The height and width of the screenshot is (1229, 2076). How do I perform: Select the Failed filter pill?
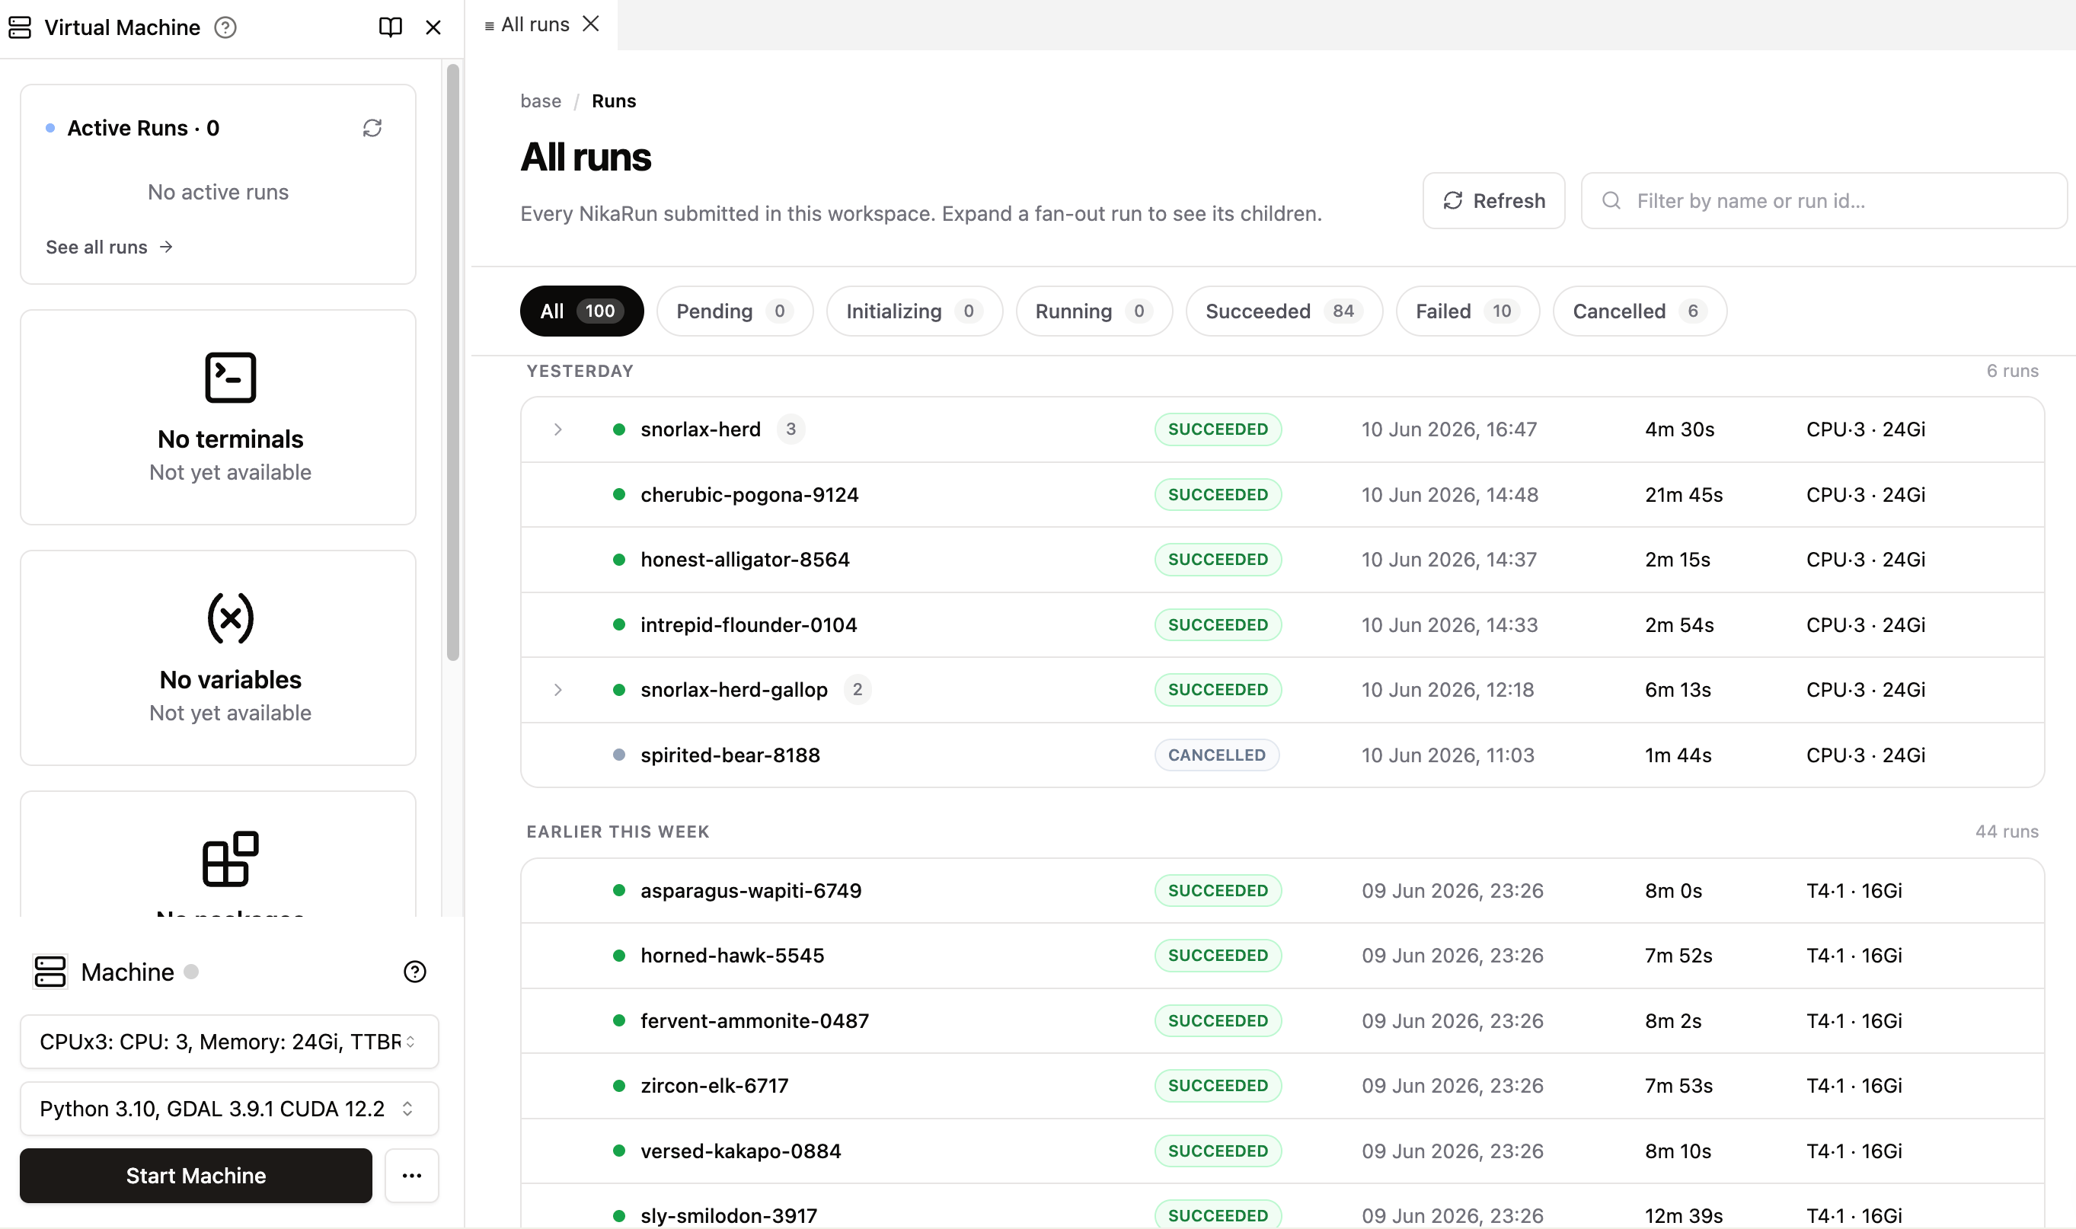[1468, 311]
